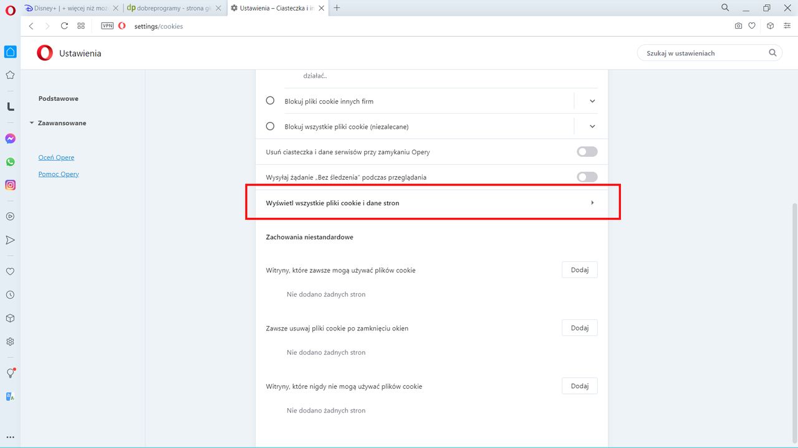Close the Ustawienia settings tab
The height and width of the screenshot is (448, 798).
tap(320, 8)
